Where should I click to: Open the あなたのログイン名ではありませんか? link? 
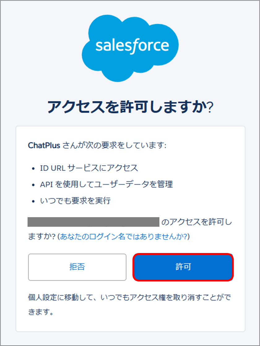coord(123,236)
